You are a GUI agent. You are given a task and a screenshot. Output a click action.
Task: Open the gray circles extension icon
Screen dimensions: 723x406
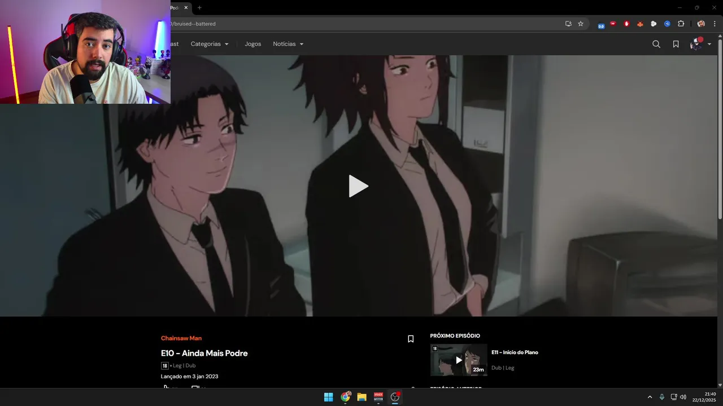654,24
